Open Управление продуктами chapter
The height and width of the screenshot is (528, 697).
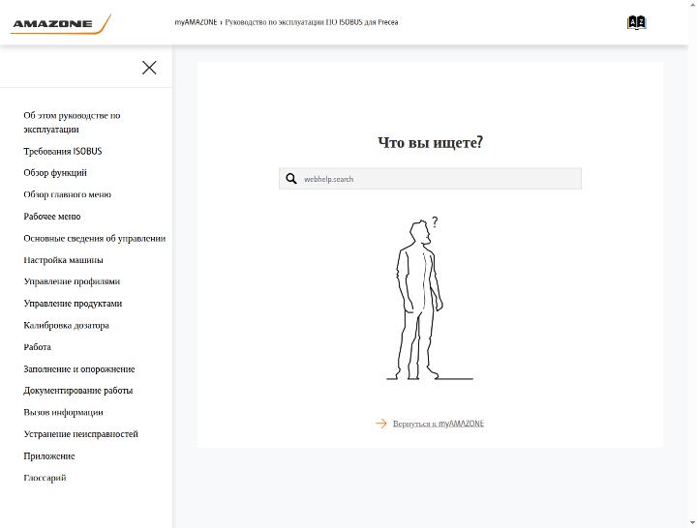73,304
